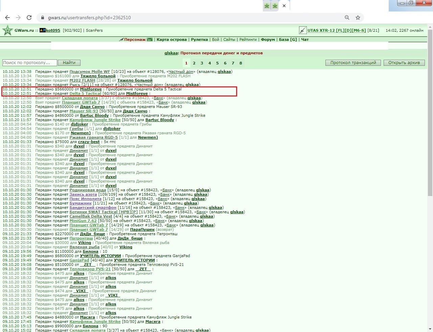433x332 pixels.
Task: Bookmark this page with the star icon
Action: [358, 18]
